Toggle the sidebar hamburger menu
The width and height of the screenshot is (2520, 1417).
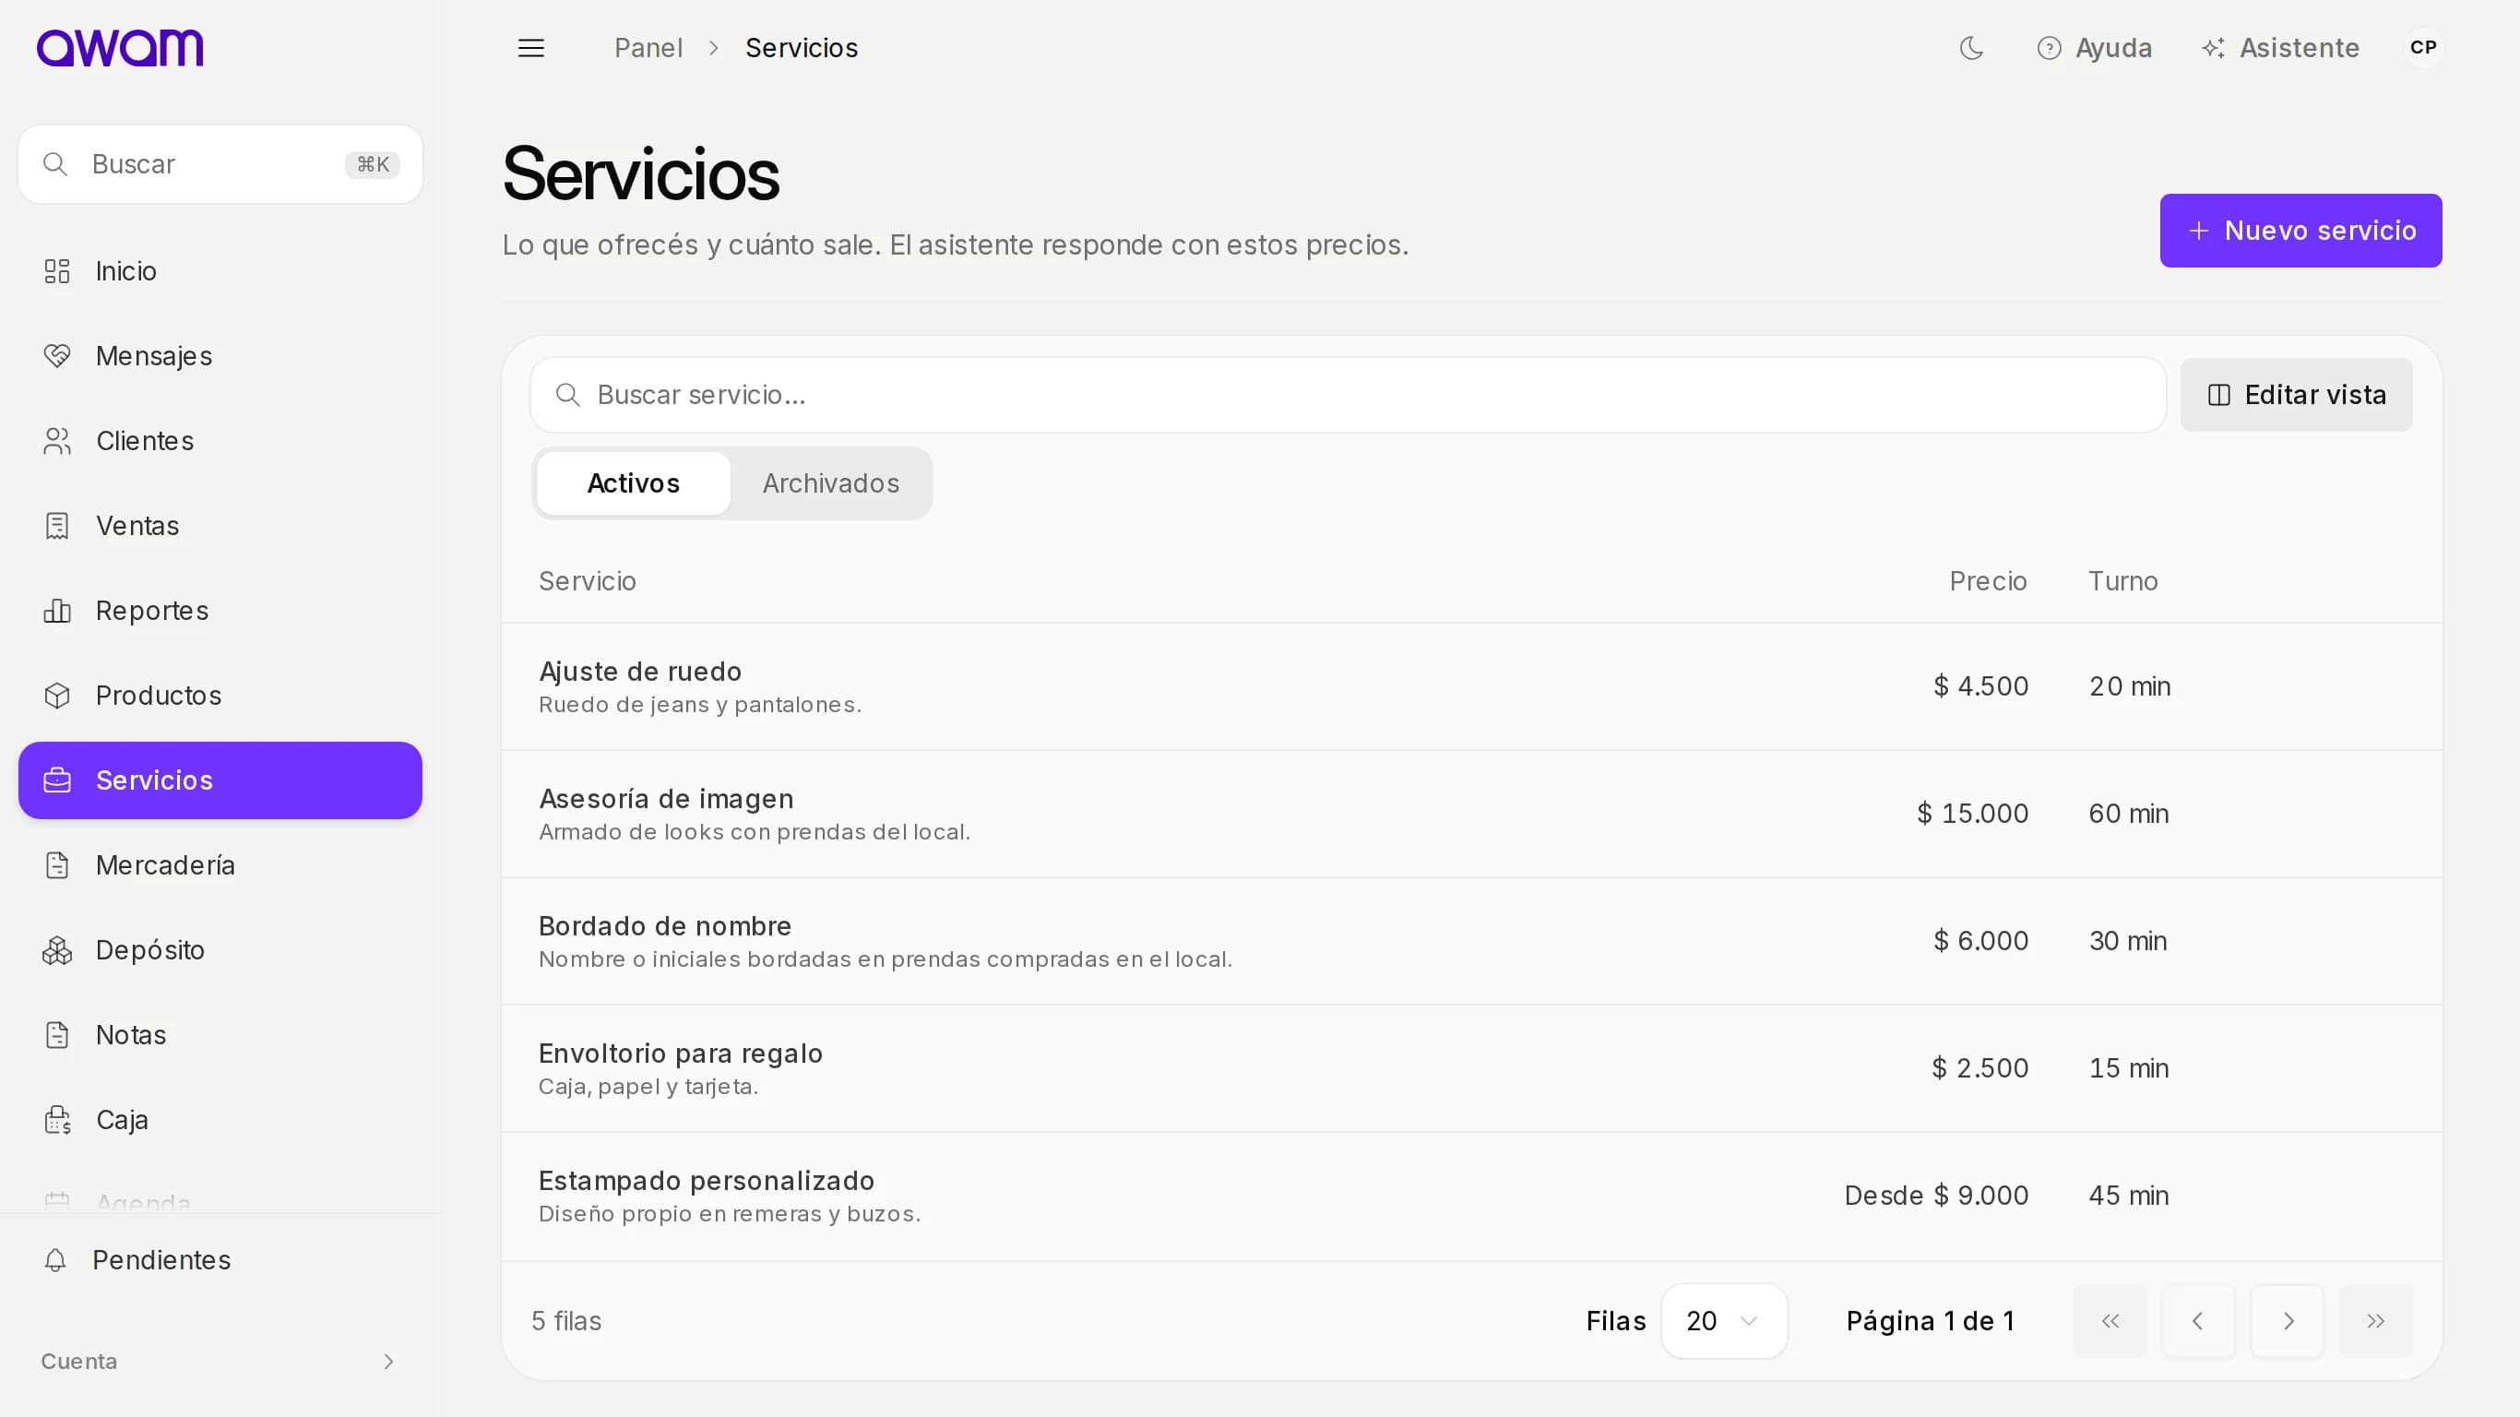point(531,48)
